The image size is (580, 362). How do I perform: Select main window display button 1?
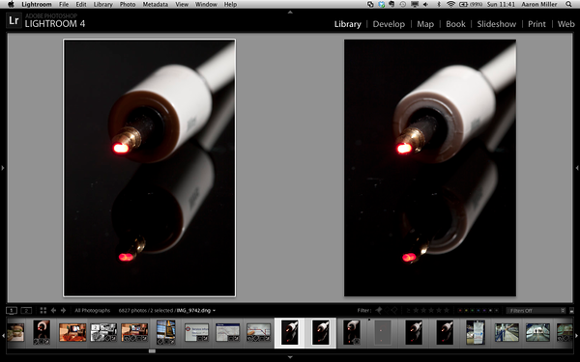12,310
